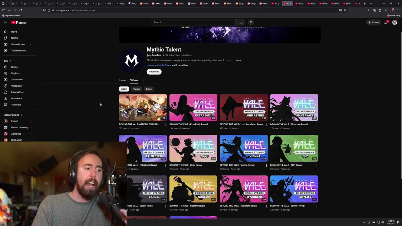Activate voice search microphone
The width and height of the screenshot is (402, 226).
pyautogui.click(x=251, y=22)
